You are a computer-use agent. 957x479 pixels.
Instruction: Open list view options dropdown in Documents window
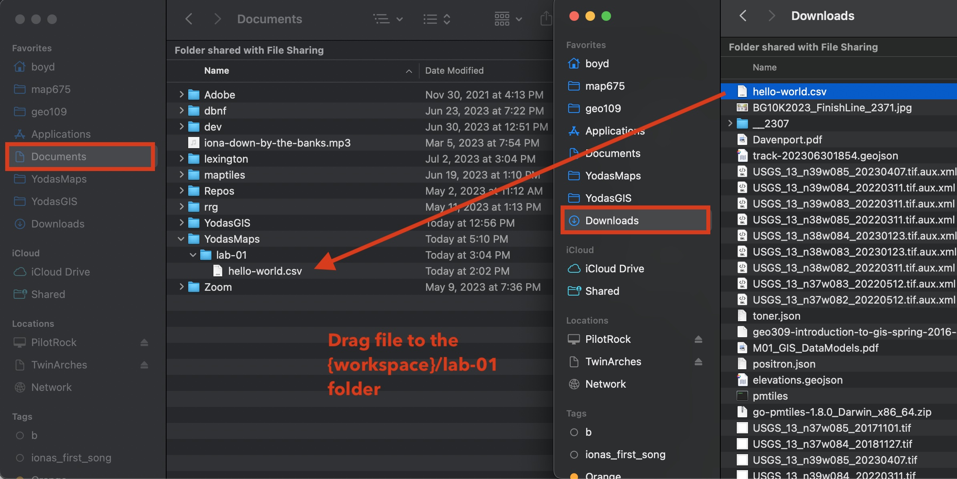click(x=388, y=19)
